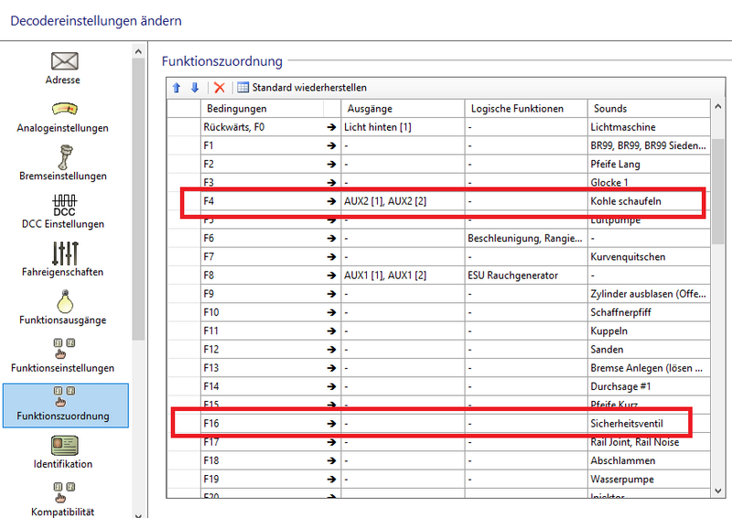Delete the row with the red X icon
The width and height of the screenshot is (732, 518).
(x=220, y=87)
